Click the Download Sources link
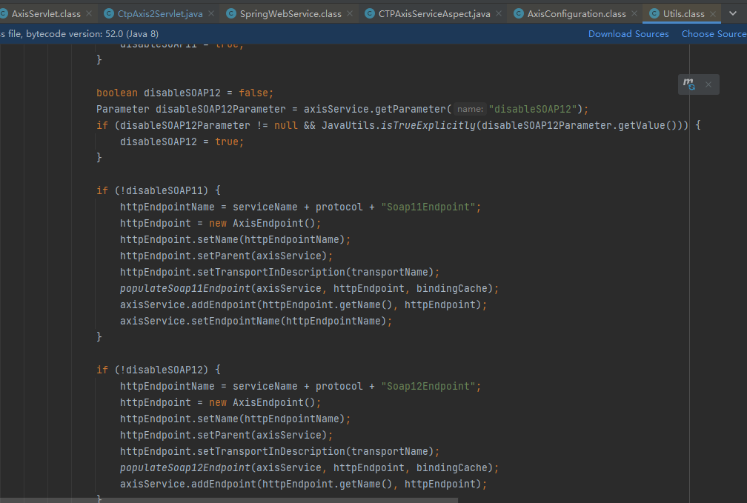The height and width of the screenshot is (503, 747). [x=628, y=33]
